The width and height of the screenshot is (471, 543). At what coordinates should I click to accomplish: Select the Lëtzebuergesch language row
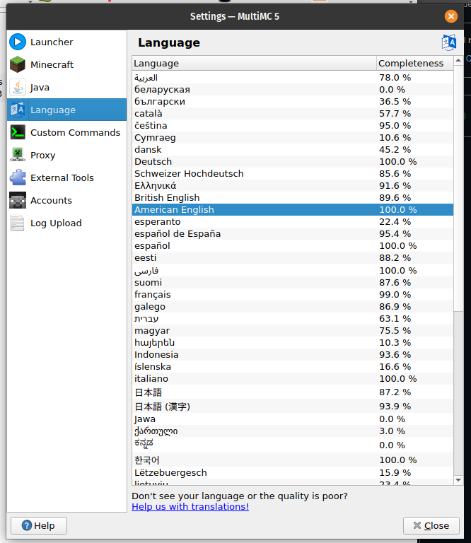(293, 473)
